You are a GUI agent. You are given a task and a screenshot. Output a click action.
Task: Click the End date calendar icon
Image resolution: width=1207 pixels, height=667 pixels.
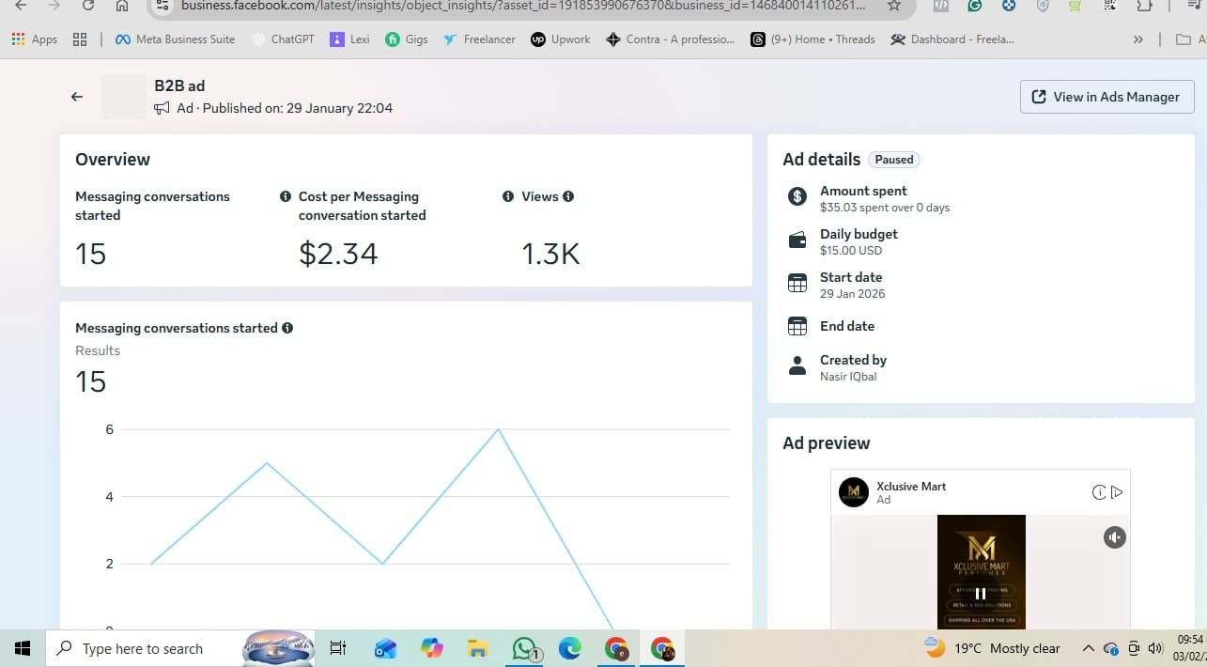coord(797,326)
